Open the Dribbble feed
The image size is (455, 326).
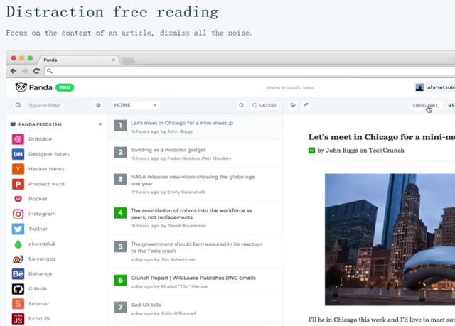tap(39, 139)
